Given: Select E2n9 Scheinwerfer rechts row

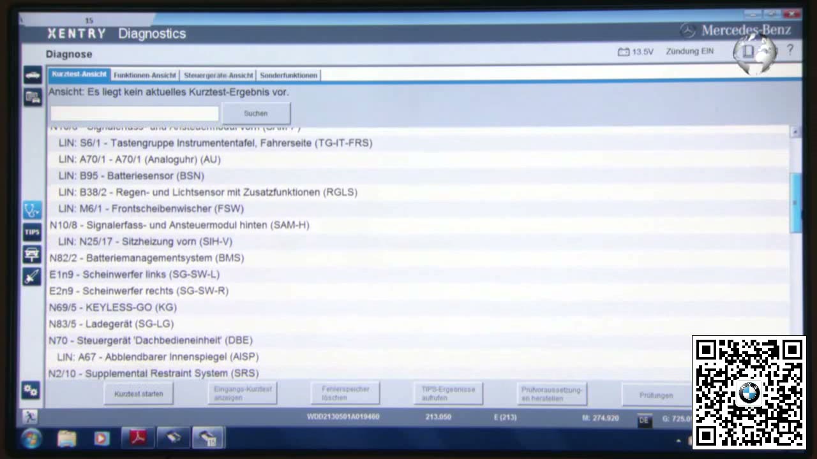Looking at the screenshot, I should (x=418, y=291).
